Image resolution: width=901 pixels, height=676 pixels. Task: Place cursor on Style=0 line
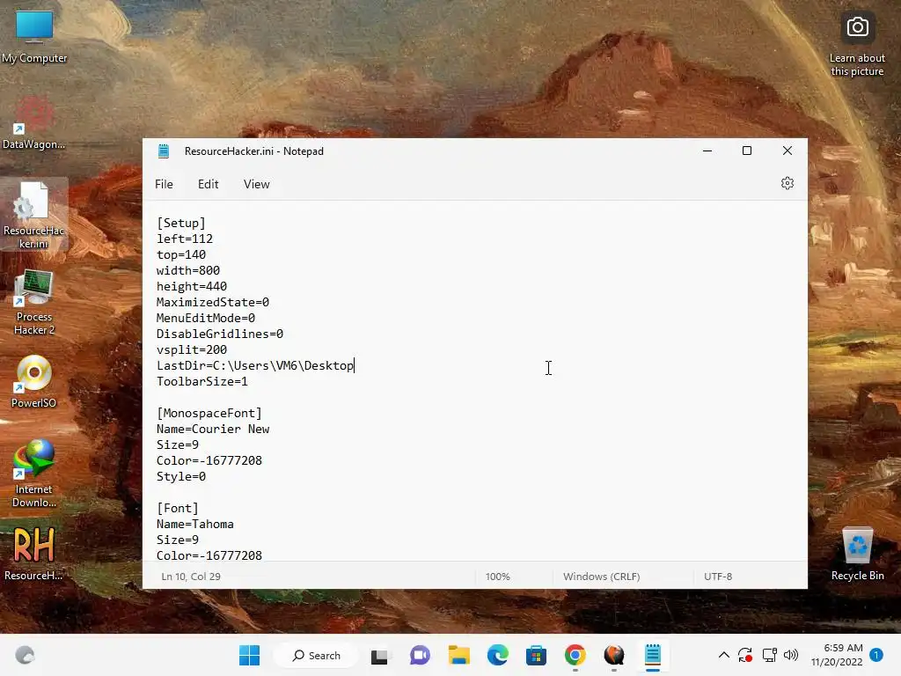point(181,476)
